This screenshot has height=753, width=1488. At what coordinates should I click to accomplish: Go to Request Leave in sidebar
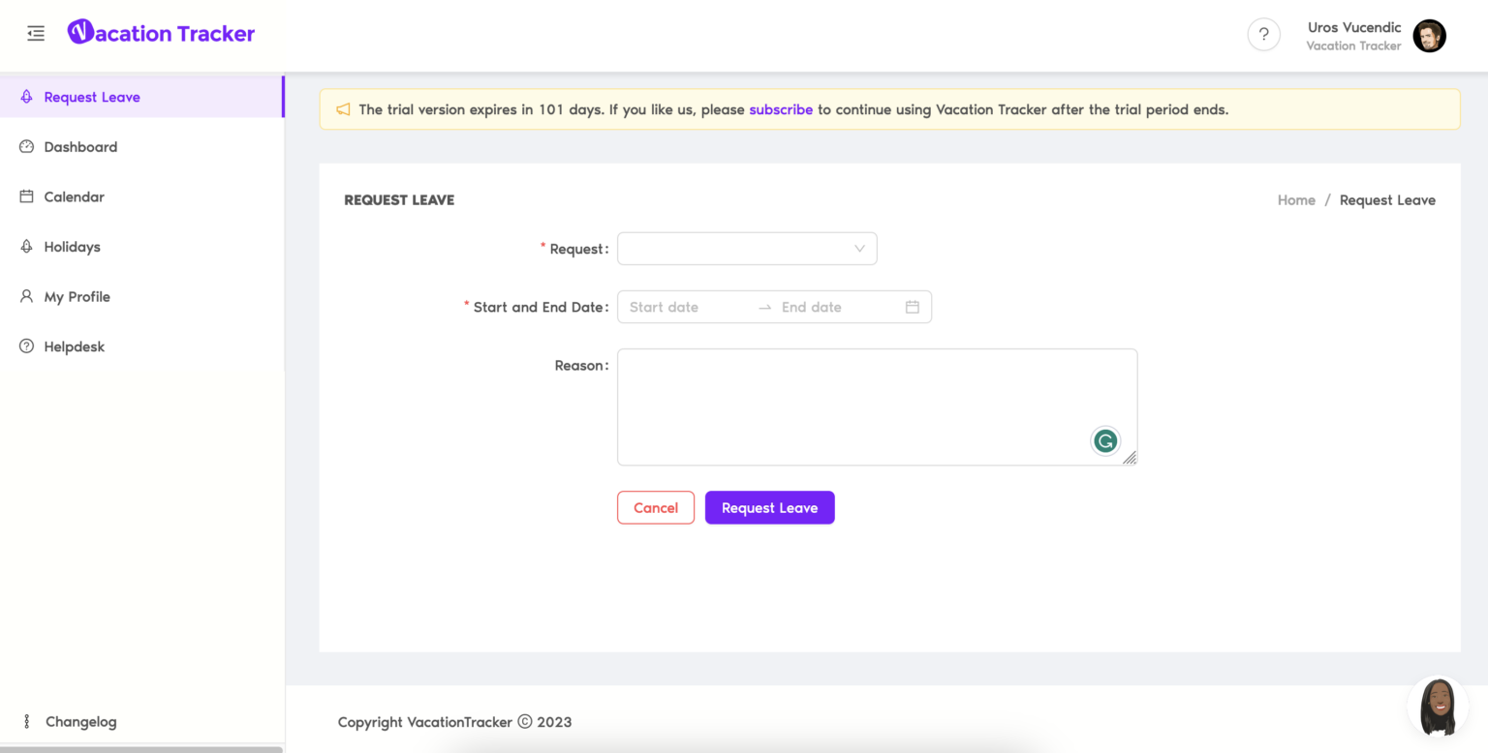click(141, 97)
